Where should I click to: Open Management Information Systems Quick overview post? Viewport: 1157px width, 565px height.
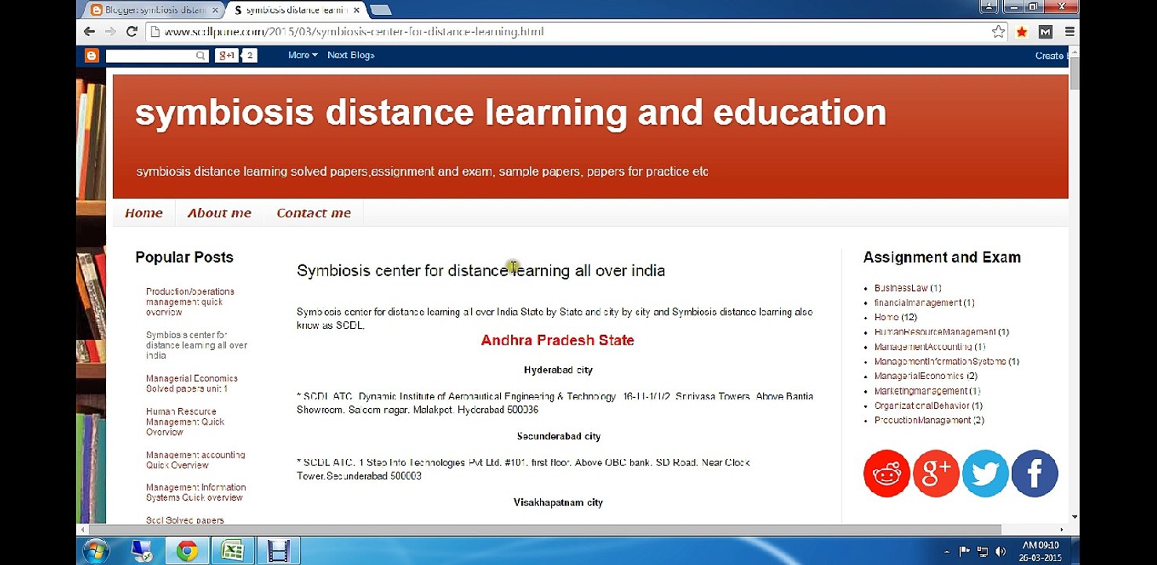196,492
